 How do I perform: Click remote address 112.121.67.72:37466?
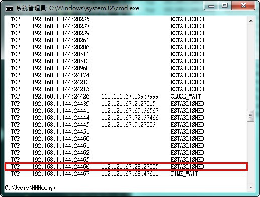pos(130,118)
